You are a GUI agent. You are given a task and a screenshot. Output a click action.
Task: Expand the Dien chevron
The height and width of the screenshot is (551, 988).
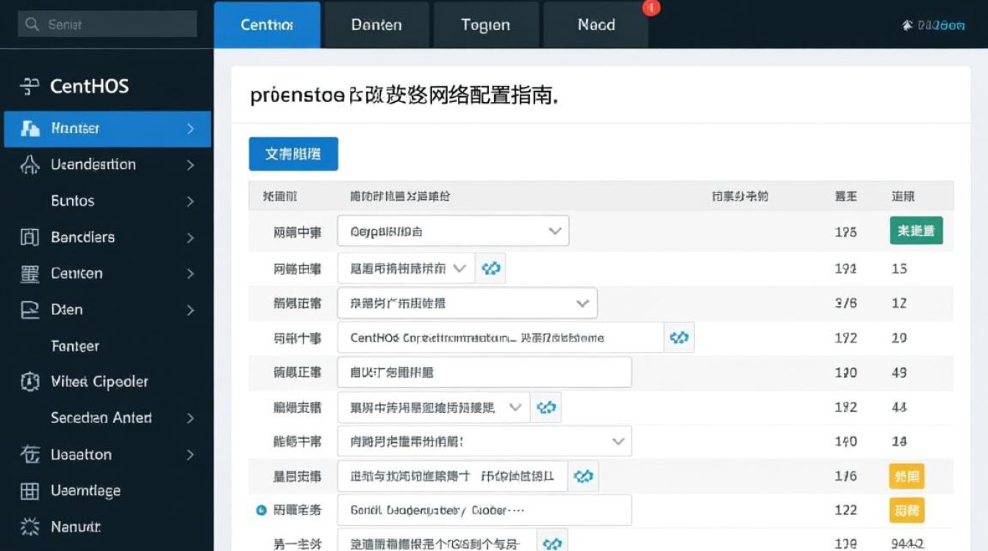coord(190,310)
